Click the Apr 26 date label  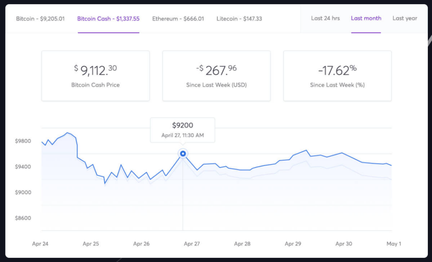pyautogui.click(x=141, y=244)
